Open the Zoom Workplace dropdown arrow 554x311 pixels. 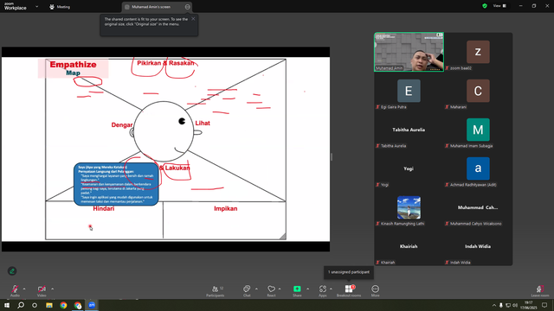pyautogui.click(x=36, y=6)
